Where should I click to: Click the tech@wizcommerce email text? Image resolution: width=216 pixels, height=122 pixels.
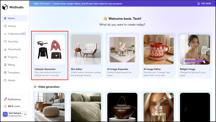click(x=15, y=116)
